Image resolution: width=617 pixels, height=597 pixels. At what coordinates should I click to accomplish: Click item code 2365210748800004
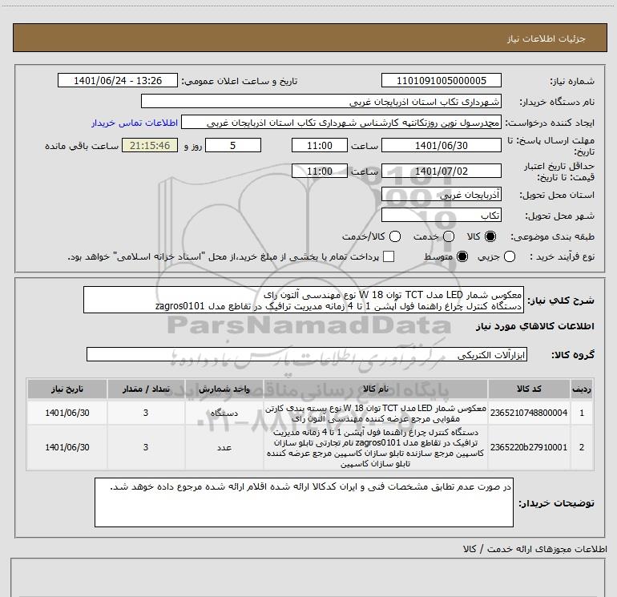tap(529, 413)
